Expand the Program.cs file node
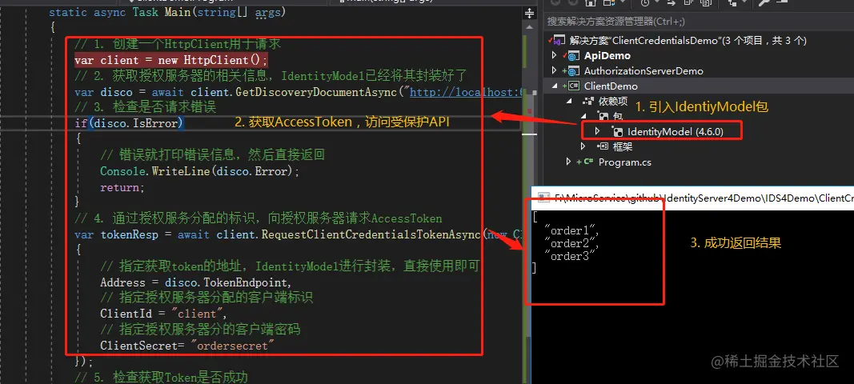This screenshot has height=384, width=854. click(x=568, y=162)
